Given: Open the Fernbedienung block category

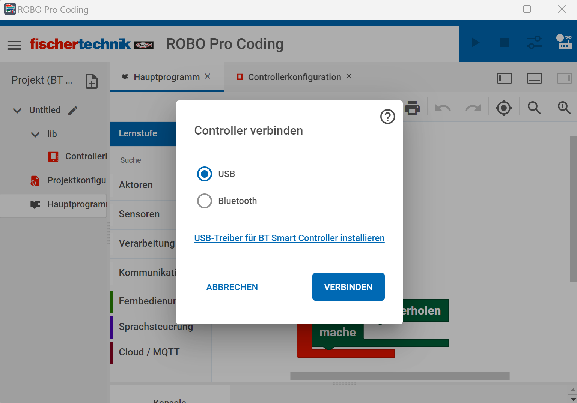Looking at the screenshot, I should coord(143,301).
